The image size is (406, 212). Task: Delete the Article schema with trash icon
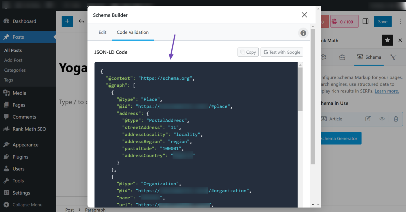click(396, 119)
